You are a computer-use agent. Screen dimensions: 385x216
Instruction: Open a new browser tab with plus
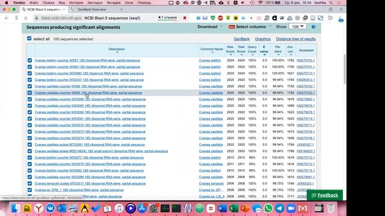click(x=122, y=10)
